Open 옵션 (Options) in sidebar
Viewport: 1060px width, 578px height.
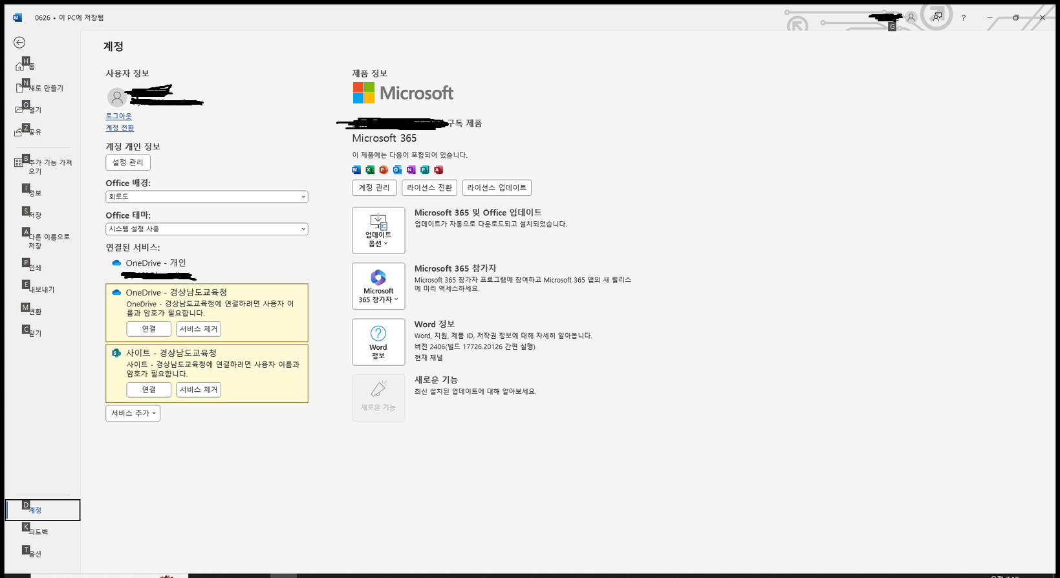tap(43, 553)
